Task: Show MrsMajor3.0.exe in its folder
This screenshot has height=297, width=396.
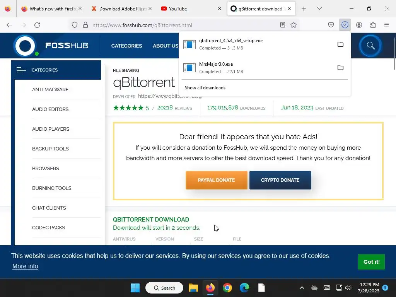Action: coord(340,68)
